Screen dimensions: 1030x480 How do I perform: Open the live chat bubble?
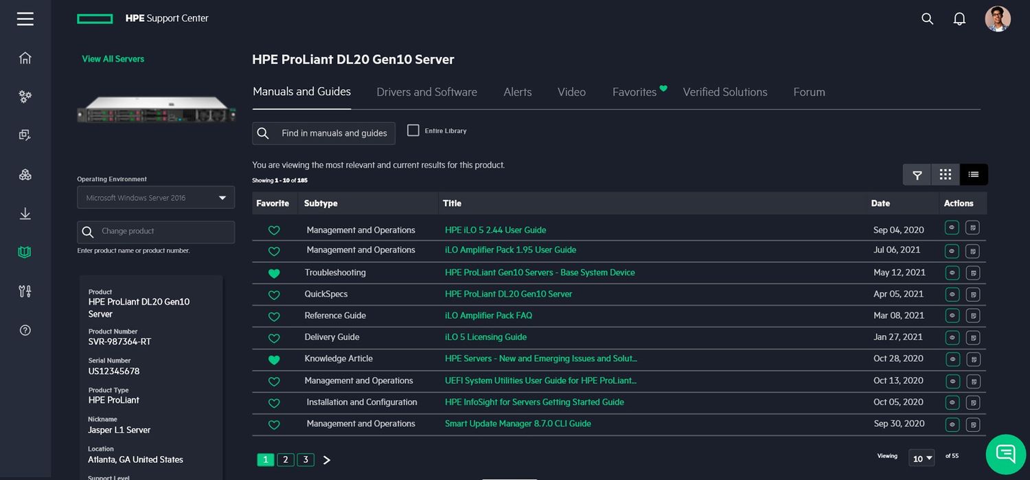pos(1006,454)
